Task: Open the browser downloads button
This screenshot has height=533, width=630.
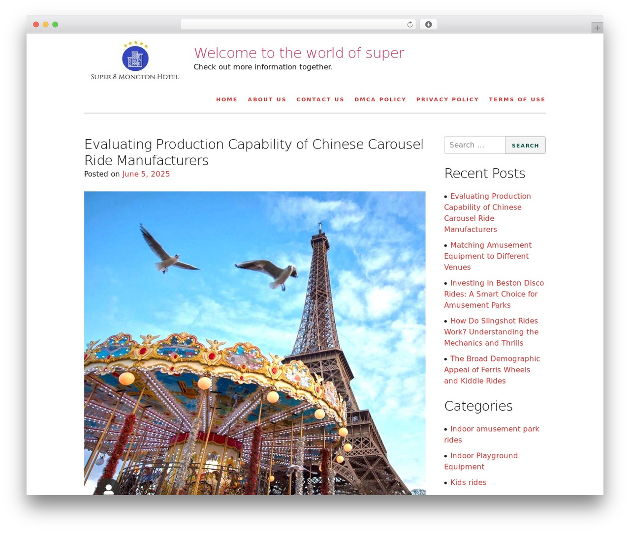Action: pyautogui.click(x=428, y=25)
